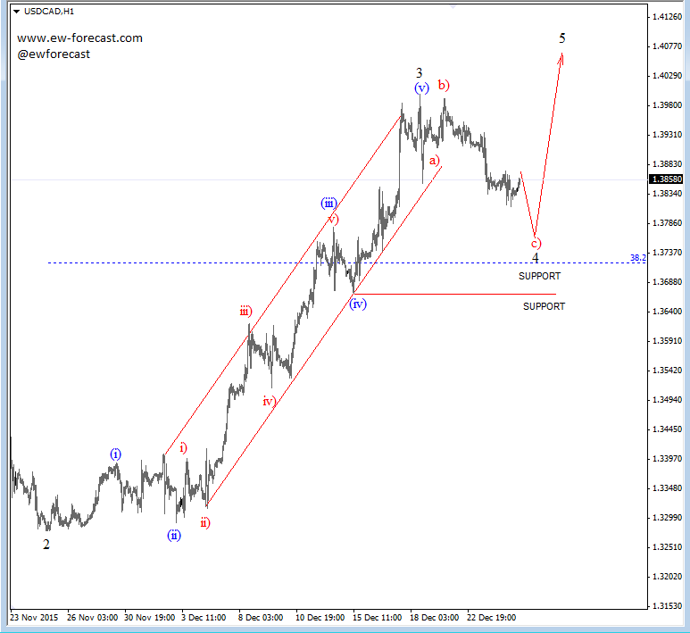Select the blue circled (v) wave label
This screenshot has width=690, height=633.
coord(421,87)
